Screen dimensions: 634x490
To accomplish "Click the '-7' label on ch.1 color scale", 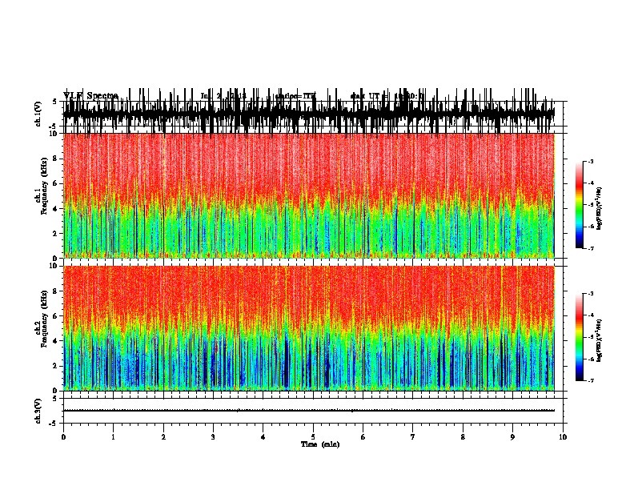I will tap(590, 248).
